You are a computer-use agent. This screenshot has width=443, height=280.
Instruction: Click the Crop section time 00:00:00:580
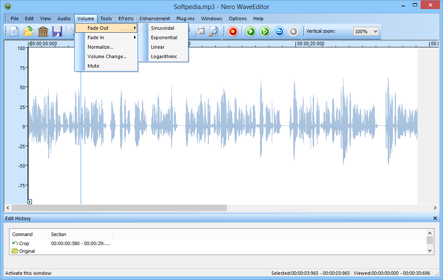click(x=65, y=243)
